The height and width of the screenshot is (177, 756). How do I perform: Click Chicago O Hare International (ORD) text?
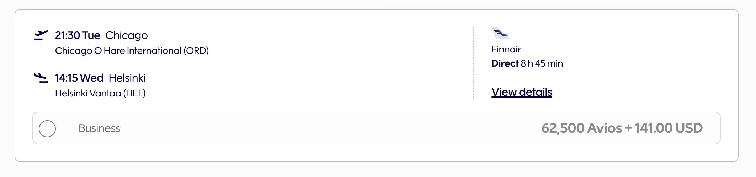pos(132,51)
